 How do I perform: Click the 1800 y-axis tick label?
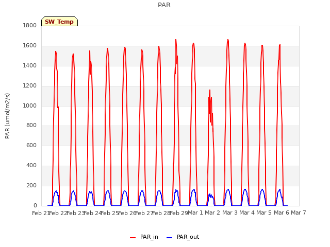[30, 25]
